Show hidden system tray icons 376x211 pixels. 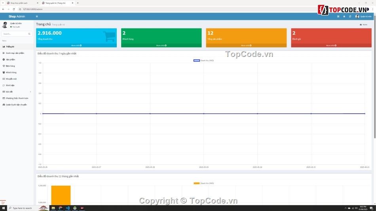coord(345,208)
